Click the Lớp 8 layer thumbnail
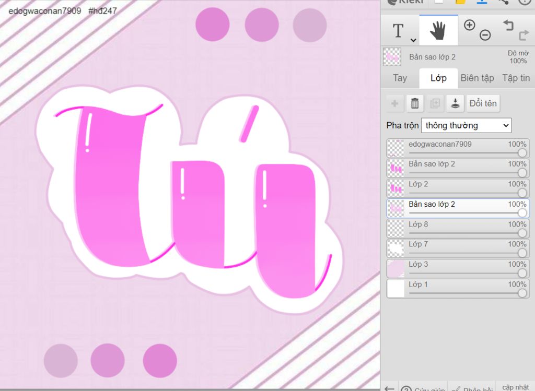The image size is (535, 391). pyautogui.click(x=396, y=229)
